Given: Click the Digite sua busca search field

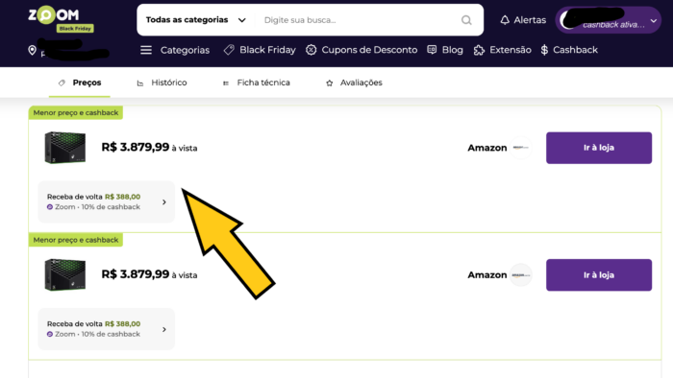Looking at the screenshot, I should pos(359,20).
